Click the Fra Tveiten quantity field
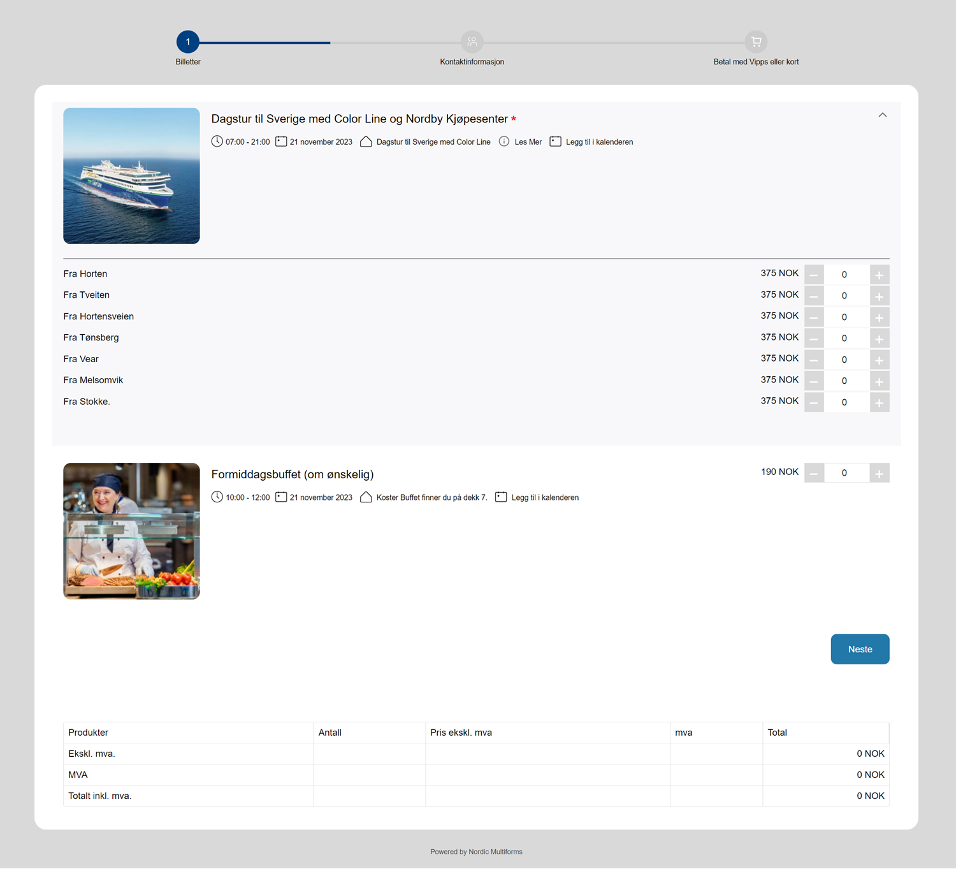Screen dimensions: 956x869 click(847, 296)
